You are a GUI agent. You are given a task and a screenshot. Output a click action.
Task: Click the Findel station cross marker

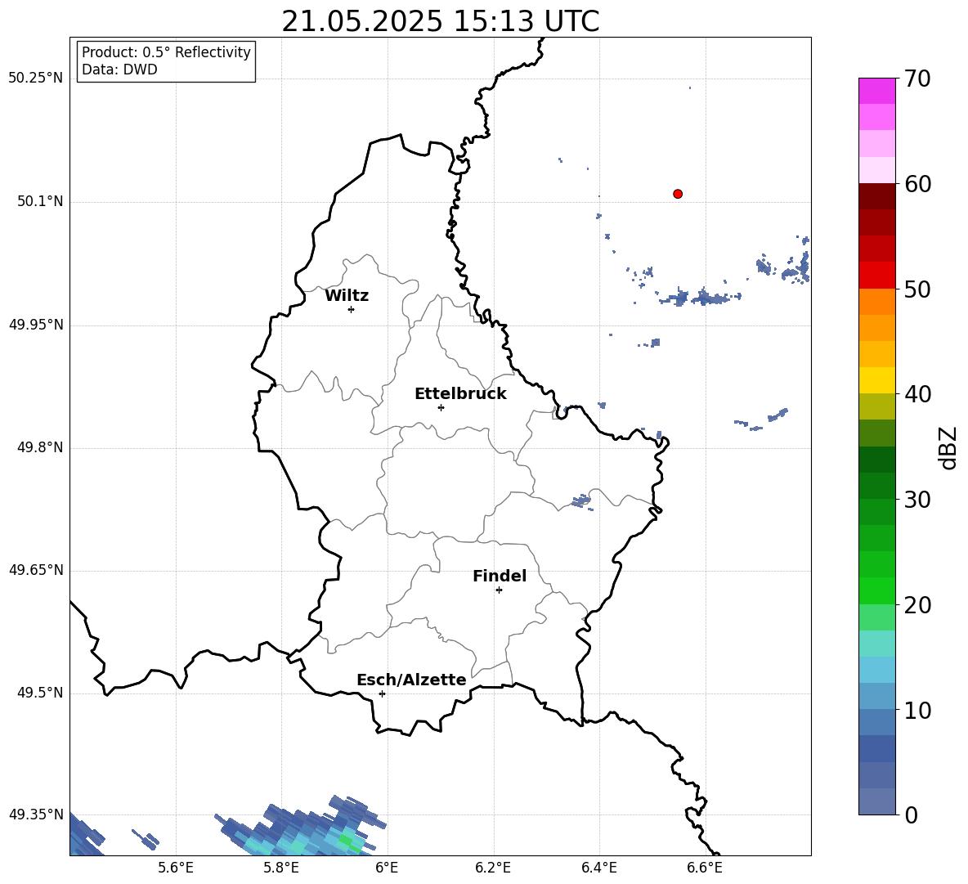point(499,590)
